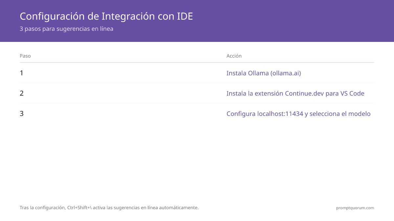Viewport: 394px width, 221px height.
Task: Select step number 2 cell
Action: 22,93
